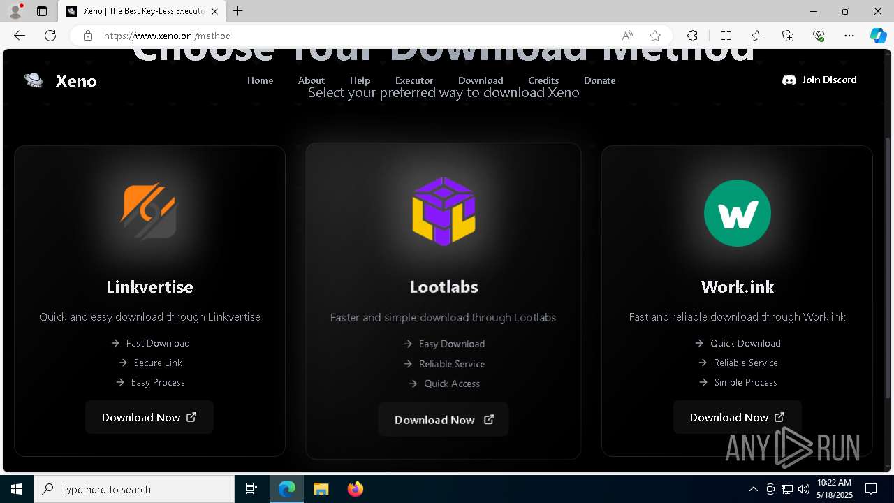Screen dimensions: 894x503
Task: Show hidden tray icons chevron
Action: tap(753, 489)
